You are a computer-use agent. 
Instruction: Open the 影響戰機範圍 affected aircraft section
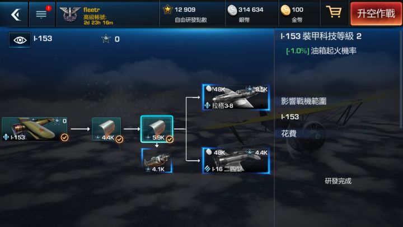(303, 101)
